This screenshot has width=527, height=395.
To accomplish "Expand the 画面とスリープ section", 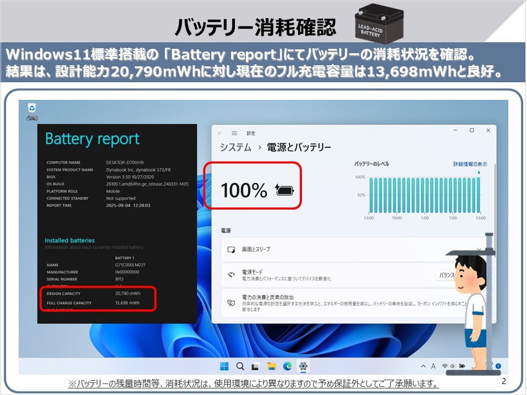I will 479,250.
